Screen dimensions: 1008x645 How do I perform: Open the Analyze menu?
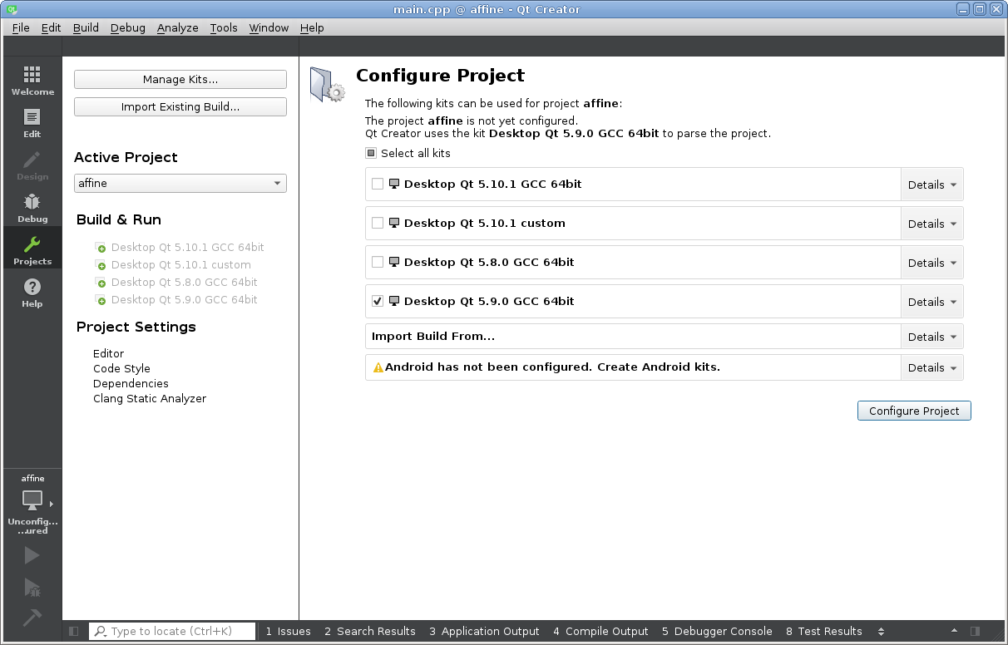click(x=177, y=27)
